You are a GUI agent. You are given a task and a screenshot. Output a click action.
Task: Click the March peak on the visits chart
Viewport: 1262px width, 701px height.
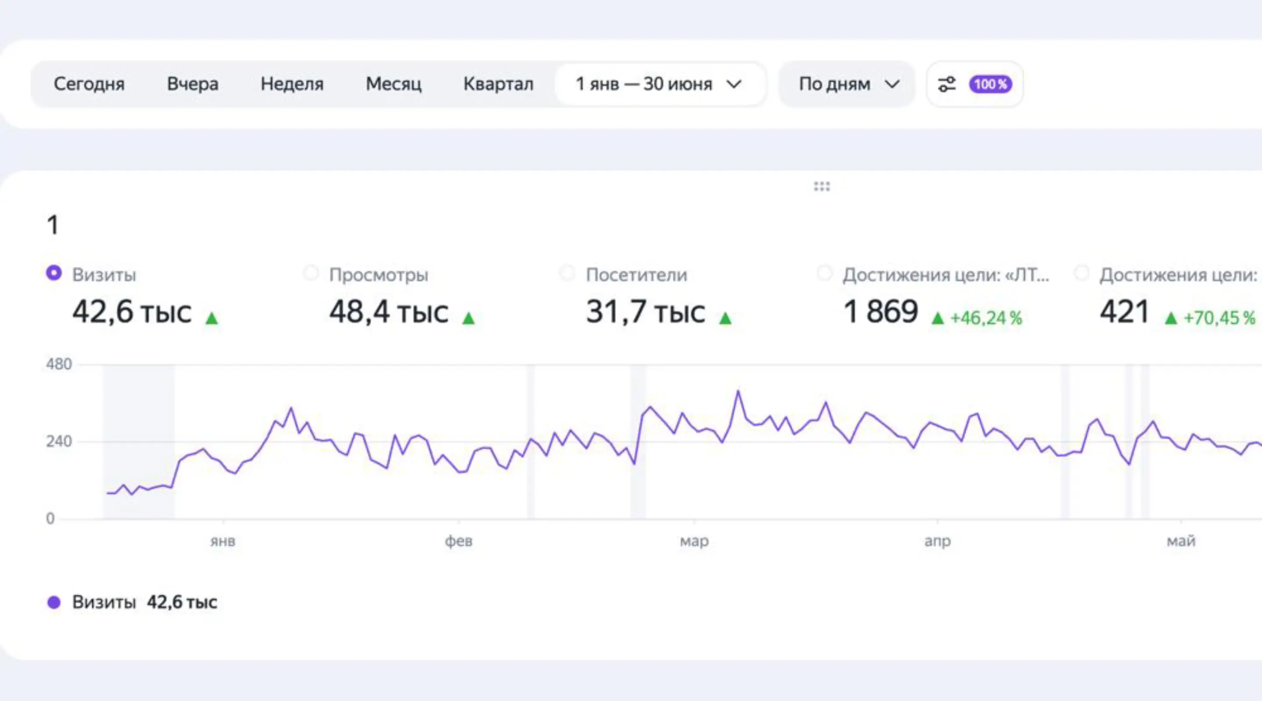(x=738, y=391)
